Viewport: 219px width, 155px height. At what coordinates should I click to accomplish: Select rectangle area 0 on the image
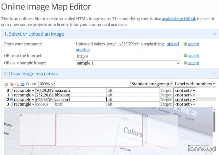38,130
